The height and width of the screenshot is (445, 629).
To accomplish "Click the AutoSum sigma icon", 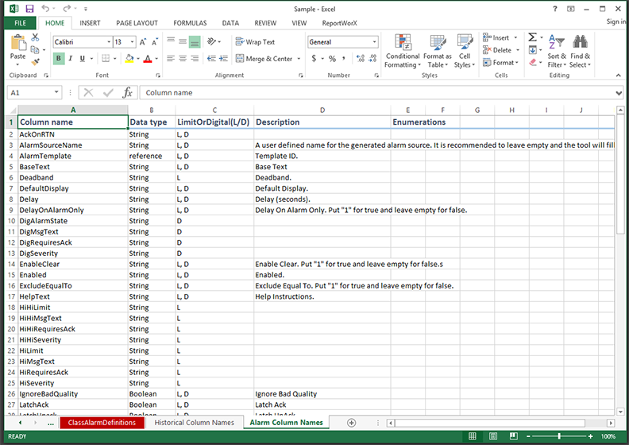I will tap(532, 37).
